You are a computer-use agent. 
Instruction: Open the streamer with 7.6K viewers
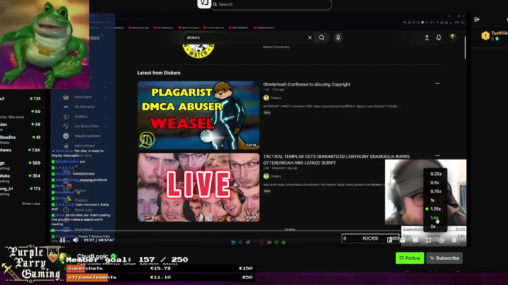click(20, 150)
